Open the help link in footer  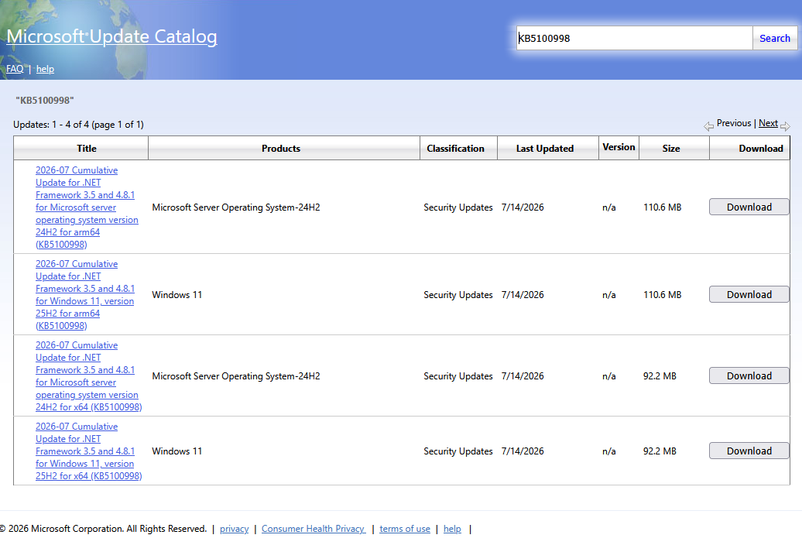[x=452, y=529]
